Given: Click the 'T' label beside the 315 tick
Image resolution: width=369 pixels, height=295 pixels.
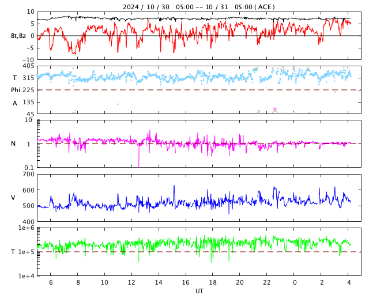Looking at the screenshot, I should tap(14, 78).
